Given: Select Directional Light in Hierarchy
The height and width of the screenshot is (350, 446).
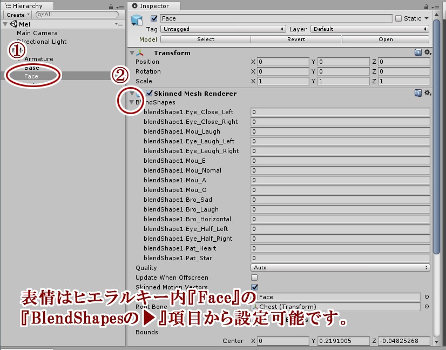Looking at the screenshot, I should pyautogui.click(x=42, y=42).
